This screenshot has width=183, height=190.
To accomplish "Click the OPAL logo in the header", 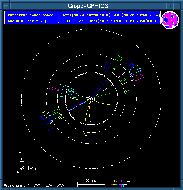I will (x=170, y=20).
